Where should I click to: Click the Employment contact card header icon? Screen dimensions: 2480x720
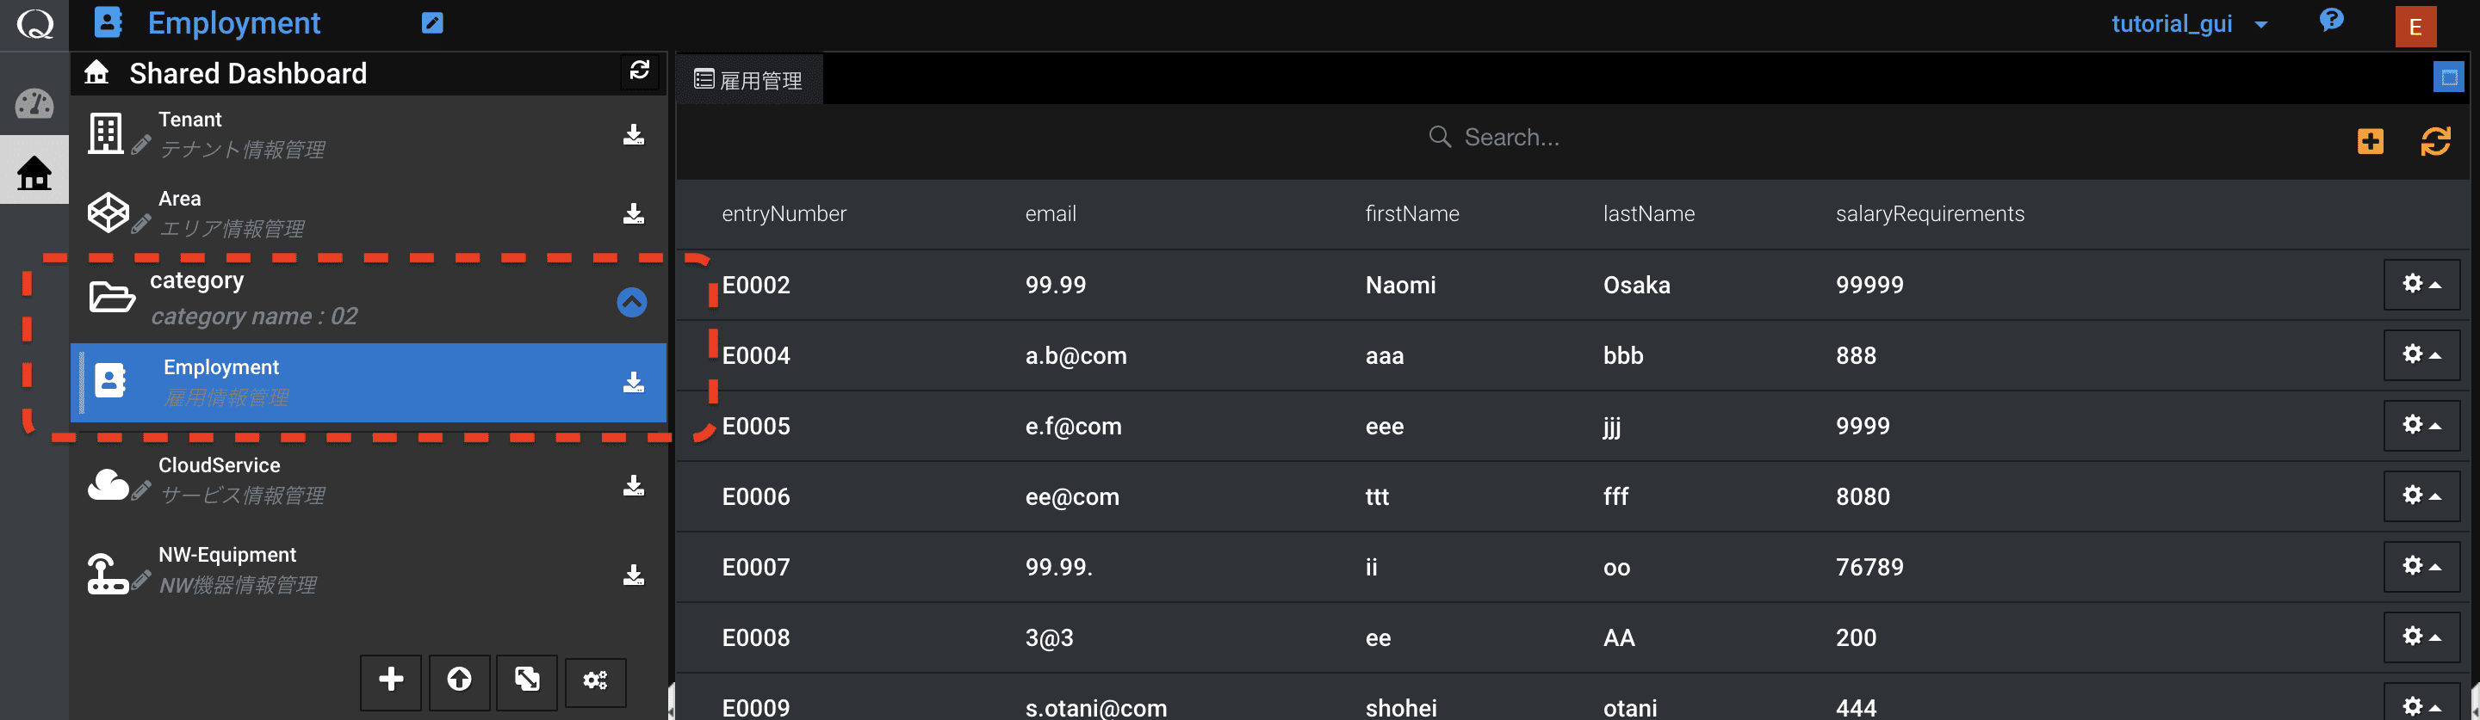[x=108, y=22]
